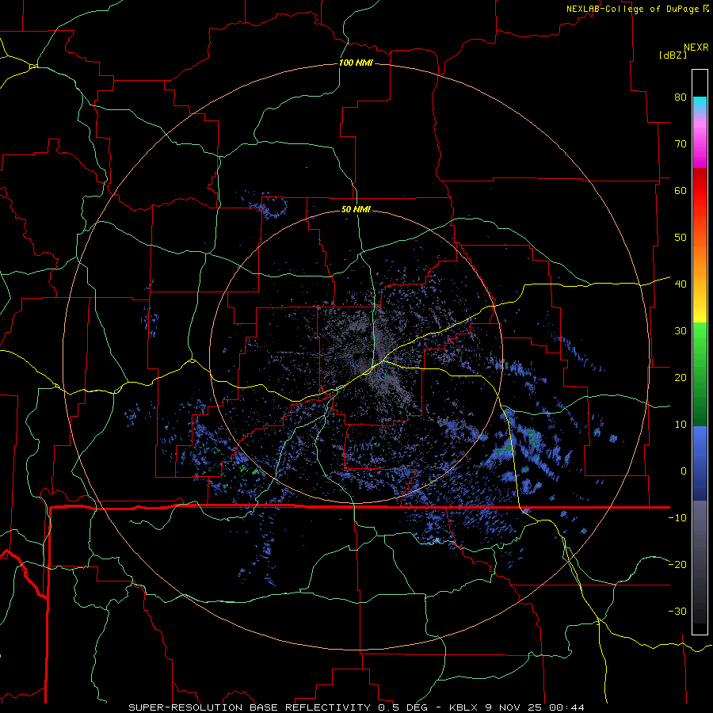Click the [dBZ] units label
The height and width of the screenshot is (713, 713).
pyautogui.click(x=673, y=55)
